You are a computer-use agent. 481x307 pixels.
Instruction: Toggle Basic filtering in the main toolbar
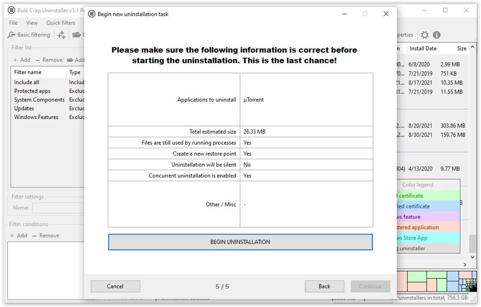[x=29, y=35]
